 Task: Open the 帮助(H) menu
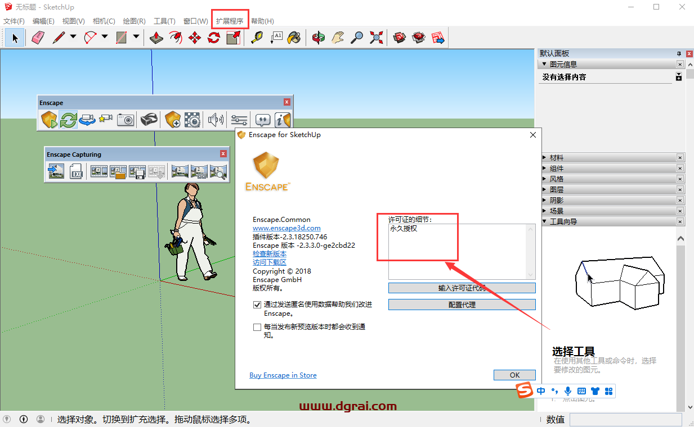tap(262, 21)
